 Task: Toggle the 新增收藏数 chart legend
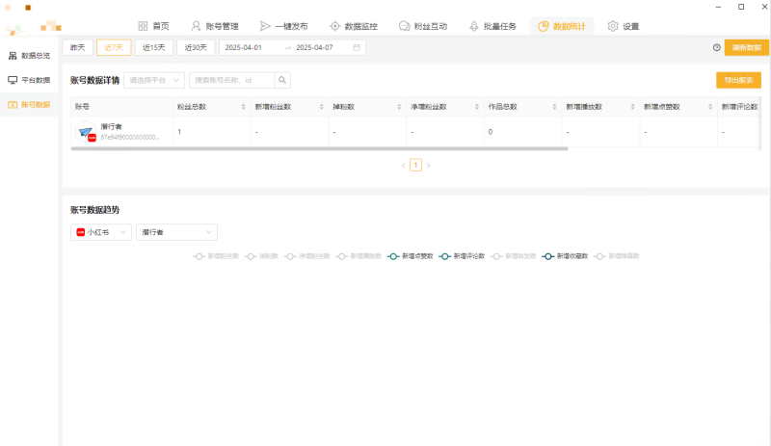(565, 256)
